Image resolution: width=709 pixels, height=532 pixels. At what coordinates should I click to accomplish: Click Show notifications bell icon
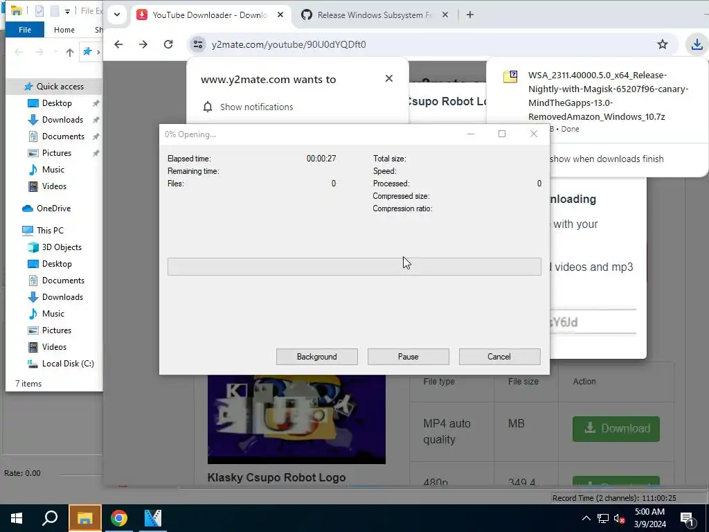tap(208, 107)
